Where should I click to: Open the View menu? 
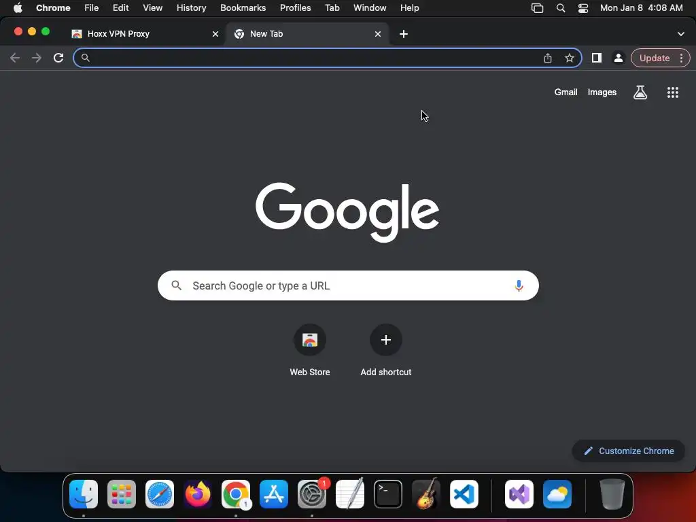[153, 8]
